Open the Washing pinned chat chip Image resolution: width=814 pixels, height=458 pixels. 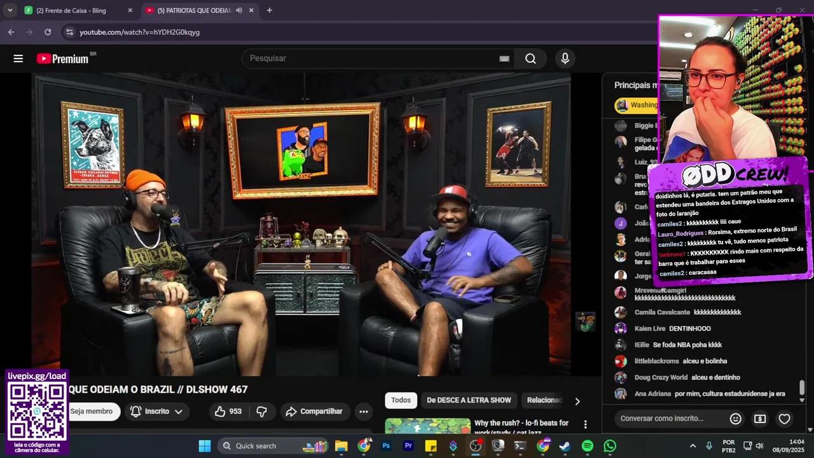click(x=637, y=105)
